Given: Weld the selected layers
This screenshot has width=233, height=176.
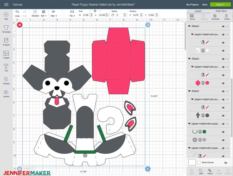Looking at the screenshot, I should pyautogui.click(x=201, y=171).
